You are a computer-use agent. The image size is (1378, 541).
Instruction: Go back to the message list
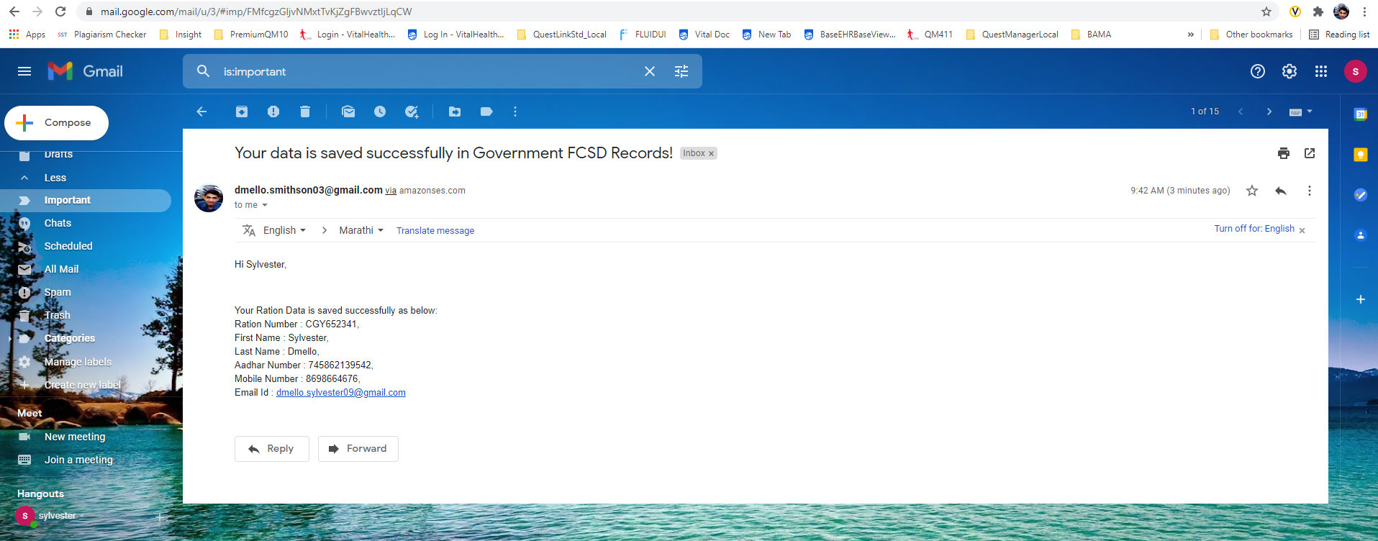point(201,112)
